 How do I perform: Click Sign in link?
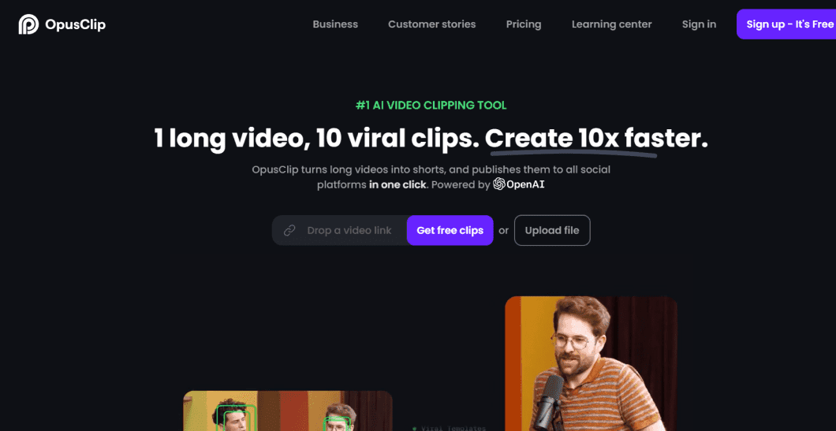pos(699,24)
